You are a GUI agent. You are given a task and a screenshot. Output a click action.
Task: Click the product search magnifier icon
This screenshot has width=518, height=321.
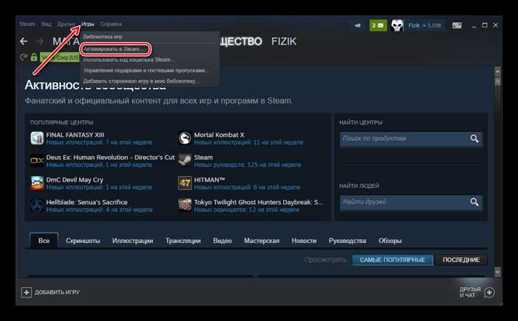tap(474, 139)
